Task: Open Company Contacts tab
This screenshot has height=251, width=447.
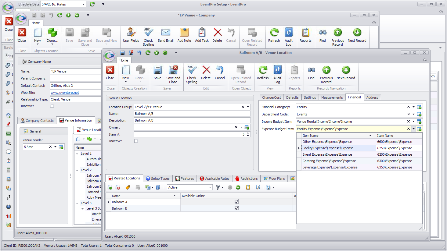Action: point(37,121)
